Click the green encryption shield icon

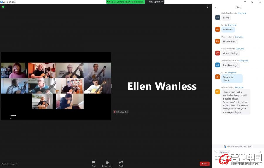click(3, 7)
